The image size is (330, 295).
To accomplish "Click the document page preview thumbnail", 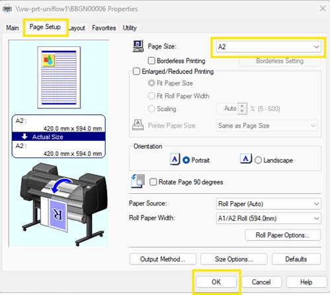I will click(59, 77).
